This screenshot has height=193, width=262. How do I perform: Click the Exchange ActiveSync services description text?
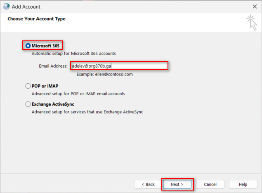[x=87, y=112]
